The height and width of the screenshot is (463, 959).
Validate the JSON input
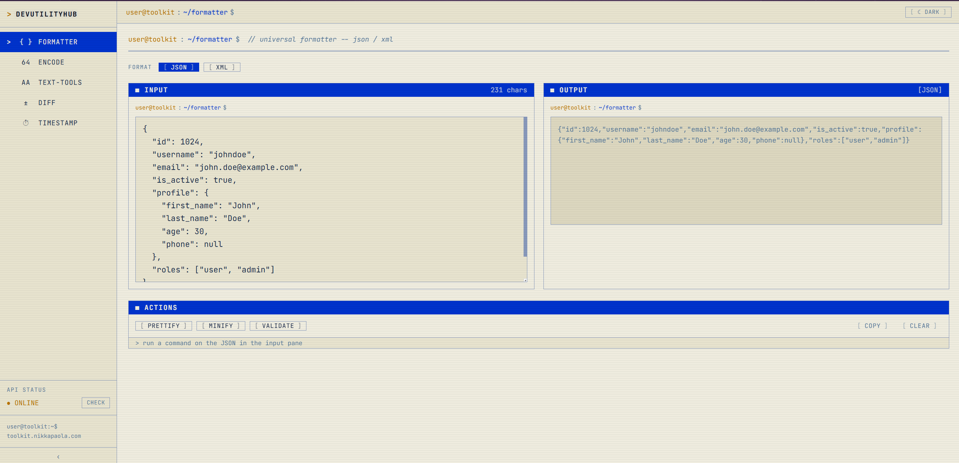[278, 326]
